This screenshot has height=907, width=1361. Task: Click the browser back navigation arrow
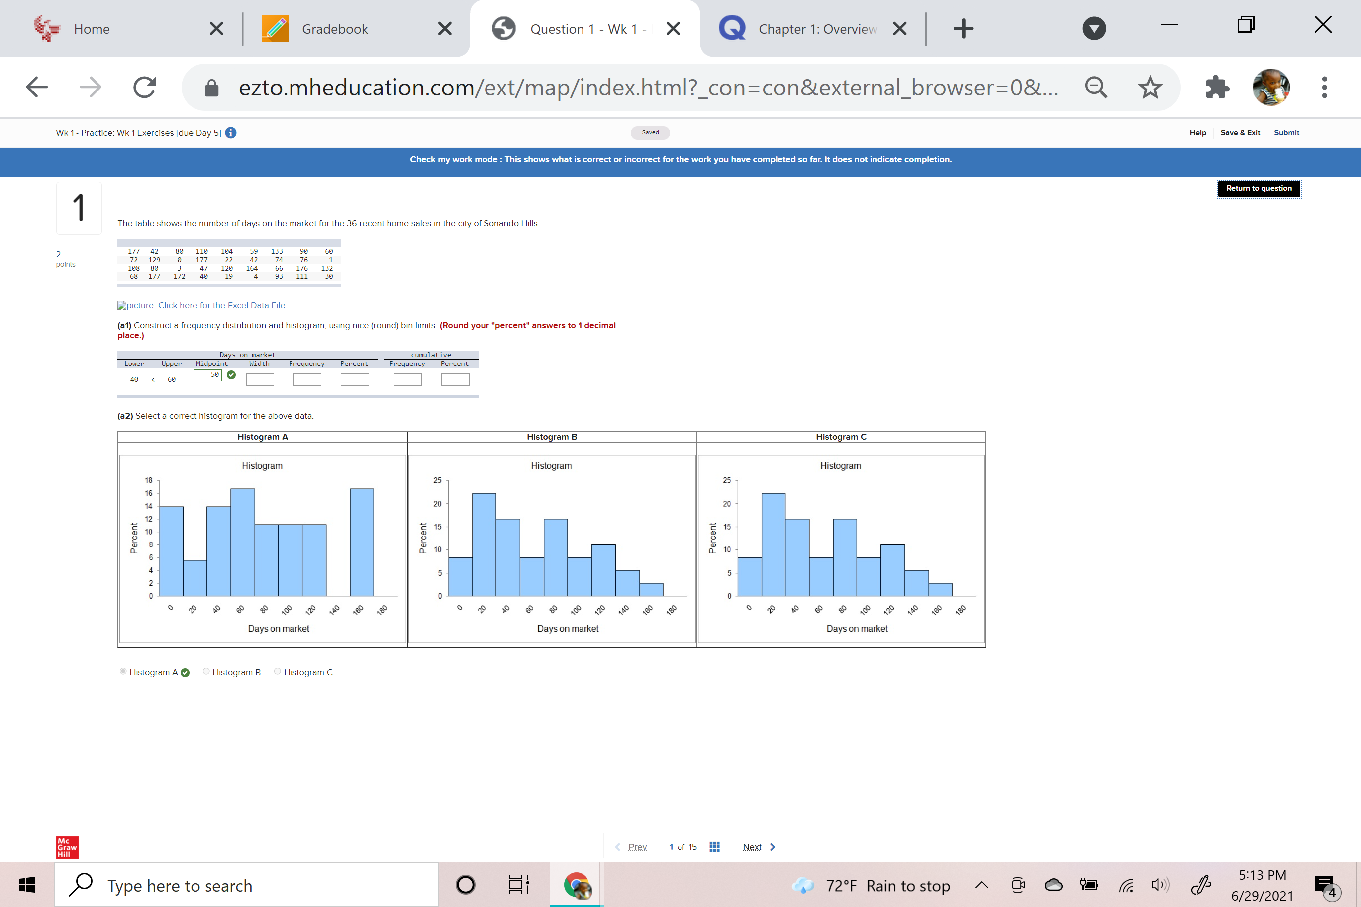pyautogui.click(x=36, y=87)
